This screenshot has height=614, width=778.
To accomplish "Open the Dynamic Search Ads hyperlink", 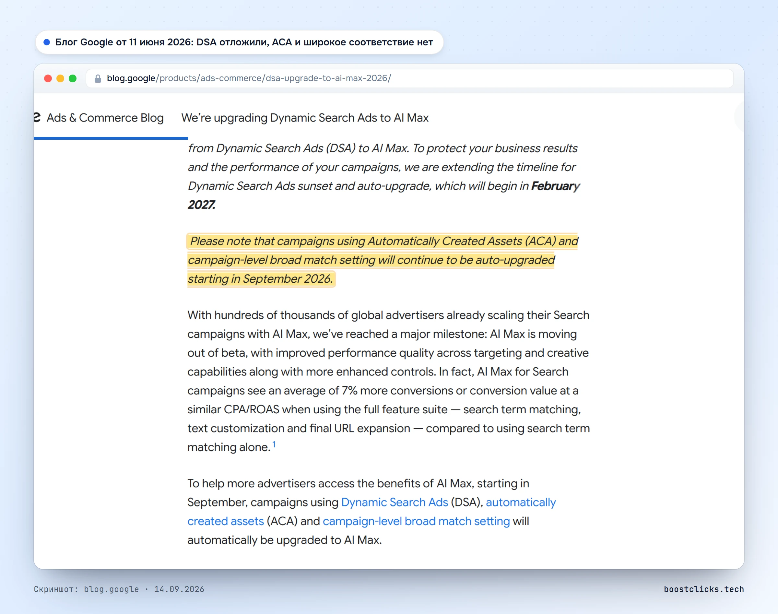I will [x=395, y=502].
